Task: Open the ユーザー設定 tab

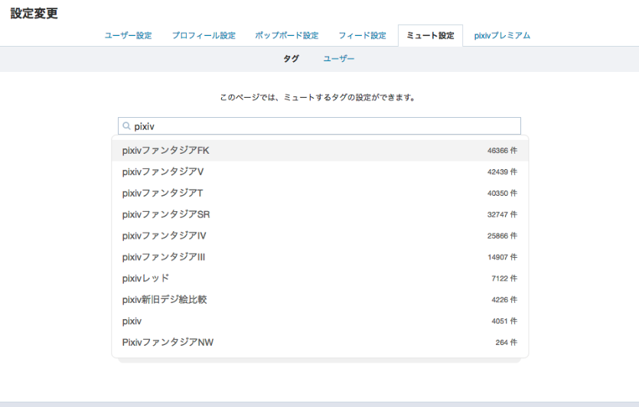Action: coord(128,35)
